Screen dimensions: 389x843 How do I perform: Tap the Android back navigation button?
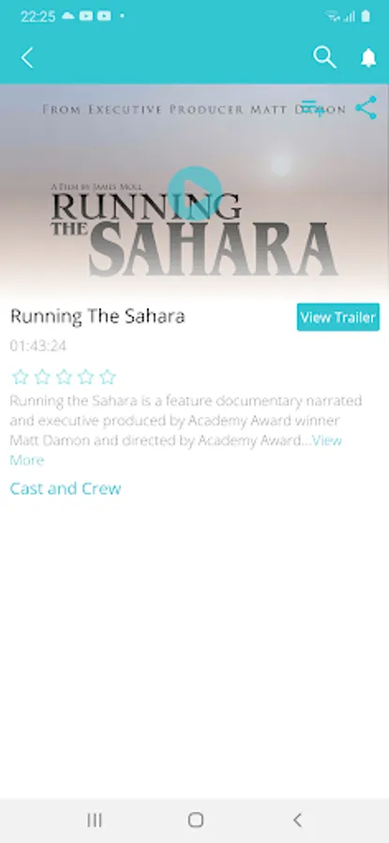coord(296,820)
